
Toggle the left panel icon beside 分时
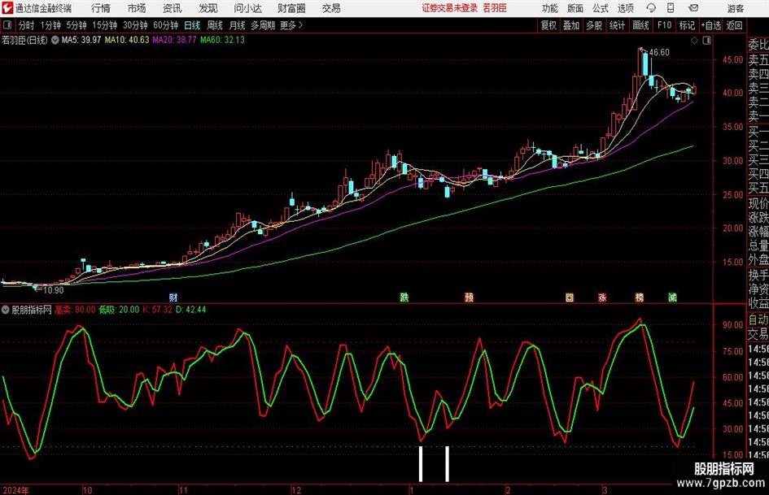point(7,25)
